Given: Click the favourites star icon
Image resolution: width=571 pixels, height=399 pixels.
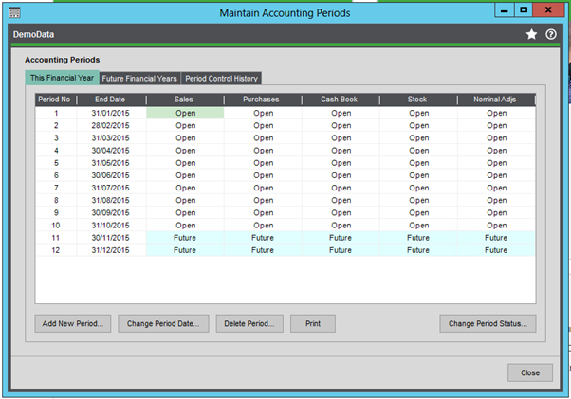Looking at the screenshot, I should tap(531, 34).
